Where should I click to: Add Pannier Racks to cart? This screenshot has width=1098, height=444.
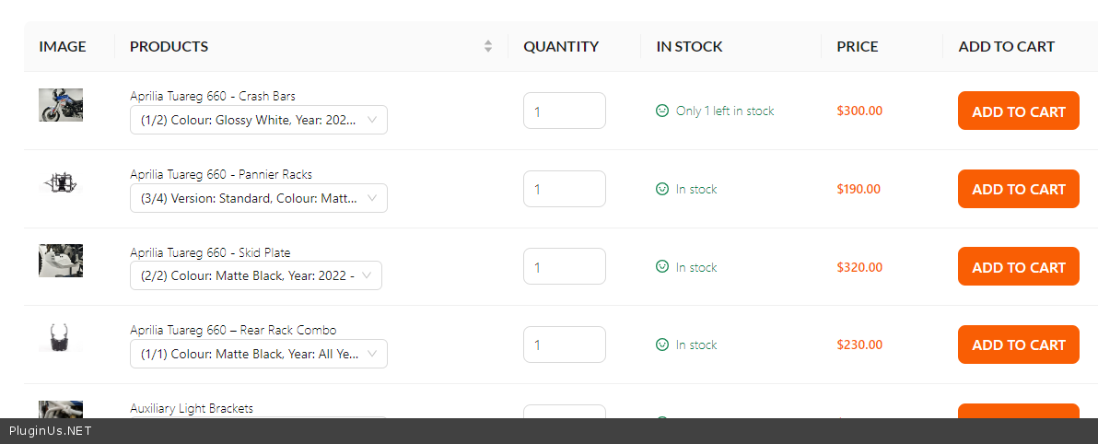(x=1018, y=189)
